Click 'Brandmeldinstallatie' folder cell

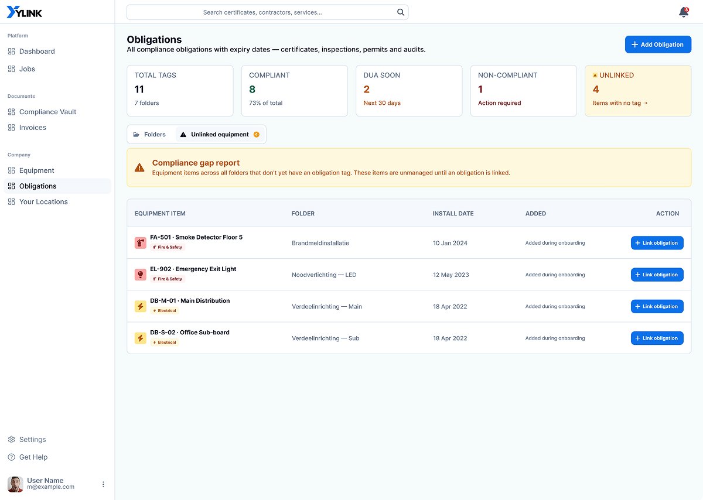pyautogui.click(x=320, y=243)
